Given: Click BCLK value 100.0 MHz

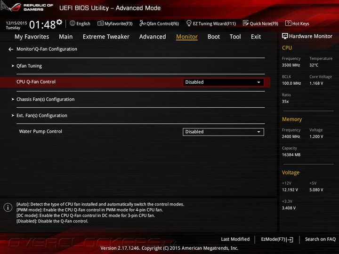Looking at the screenshot, I should pyautogui.click(x=291, y=83).
